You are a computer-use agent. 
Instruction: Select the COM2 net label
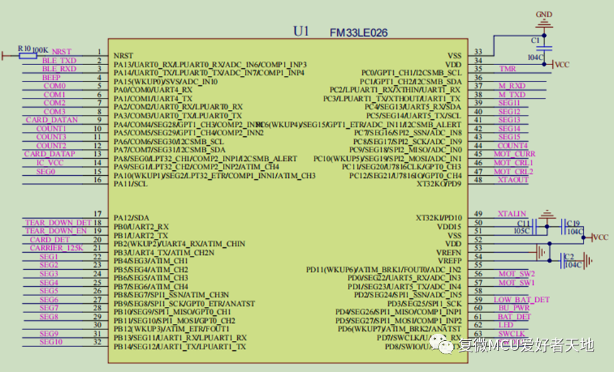click(55, 103)
